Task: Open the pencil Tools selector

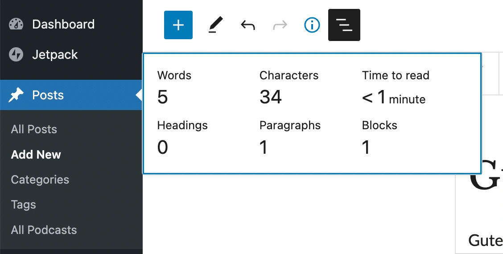Action: [216, 25]
